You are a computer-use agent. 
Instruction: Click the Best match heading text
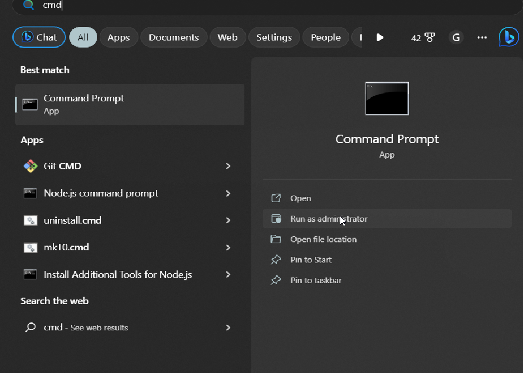45,70
